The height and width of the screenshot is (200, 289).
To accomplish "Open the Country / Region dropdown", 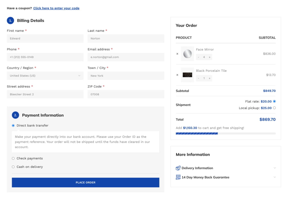I will tap(45, 76).
